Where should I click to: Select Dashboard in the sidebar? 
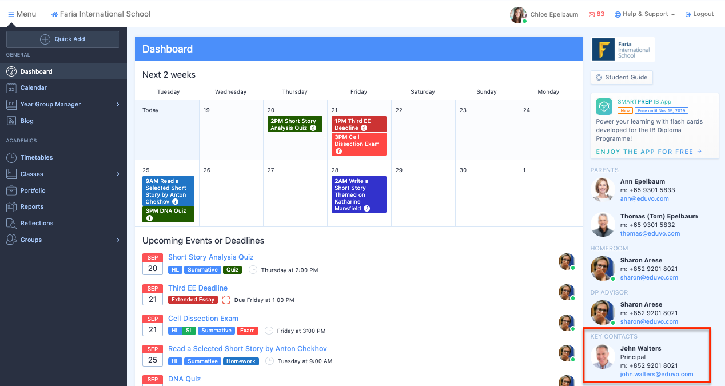pos(37,72)
